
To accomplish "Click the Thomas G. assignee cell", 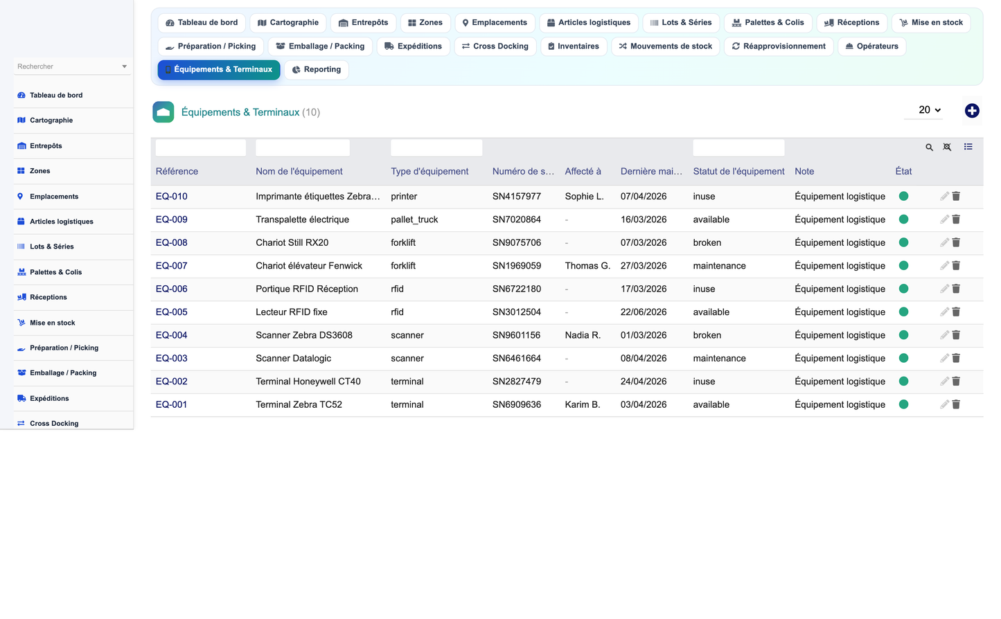I will 587,266.
